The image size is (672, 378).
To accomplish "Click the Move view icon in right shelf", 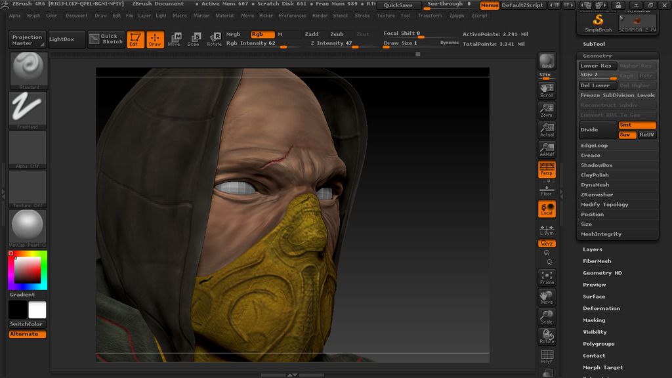I will tap(547, 297).
